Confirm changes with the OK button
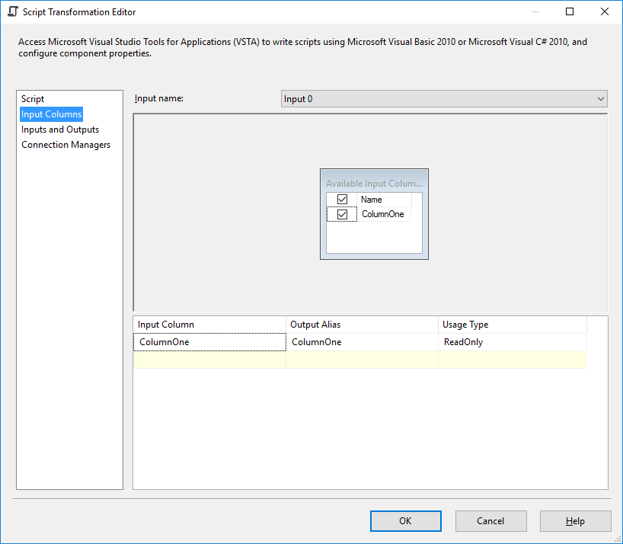The height and width of the screenshot is (544, 623). click(405, 521)
